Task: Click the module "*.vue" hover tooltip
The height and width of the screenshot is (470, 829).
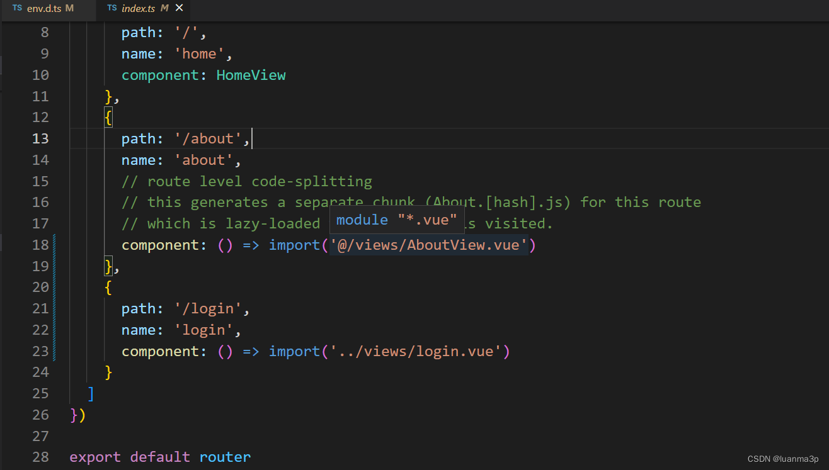Action: coord(397,220)
